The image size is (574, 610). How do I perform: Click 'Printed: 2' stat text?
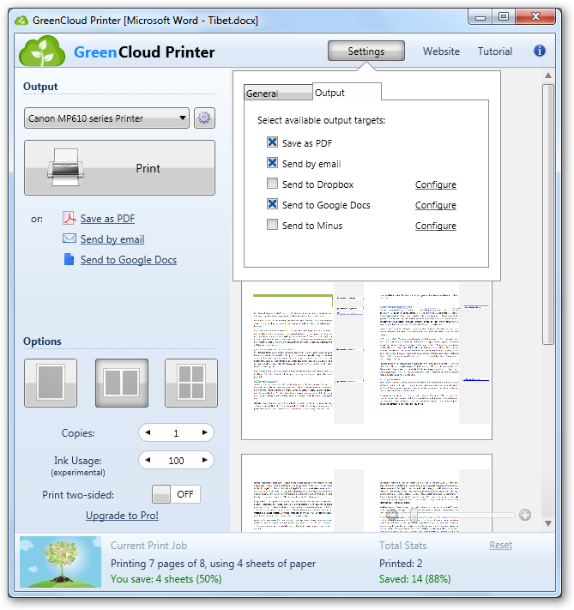(401, 564)
